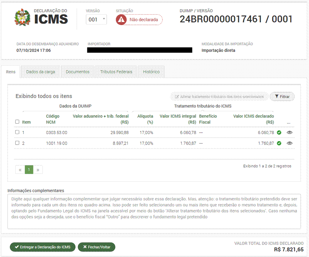Click green check status icon for item 1
Screen dimensions: 309x257
279,132
